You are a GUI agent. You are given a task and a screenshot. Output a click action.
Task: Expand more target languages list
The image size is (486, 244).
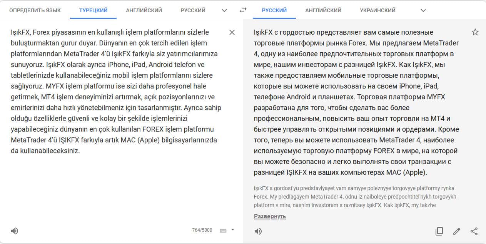click(423, 10)
